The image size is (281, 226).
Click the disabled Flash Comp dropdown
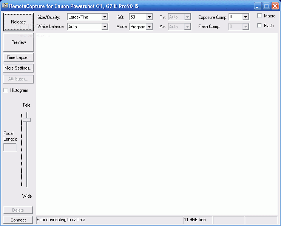tap(239, 27)
